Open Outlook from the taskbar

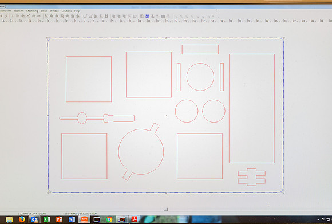[34, 219]
